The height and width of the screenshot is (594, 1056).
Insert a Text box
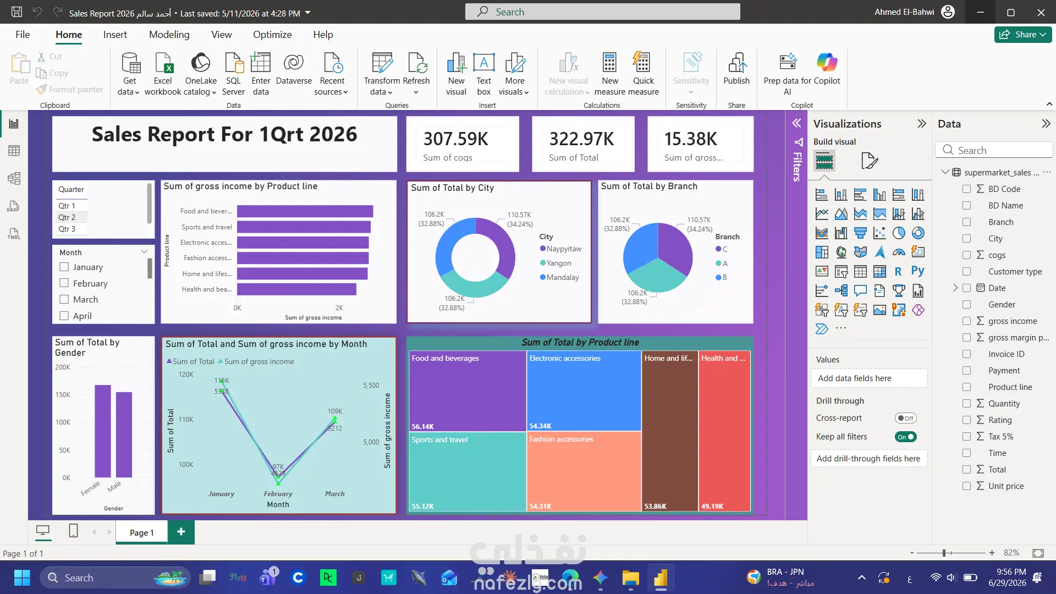tap(484, 74)
